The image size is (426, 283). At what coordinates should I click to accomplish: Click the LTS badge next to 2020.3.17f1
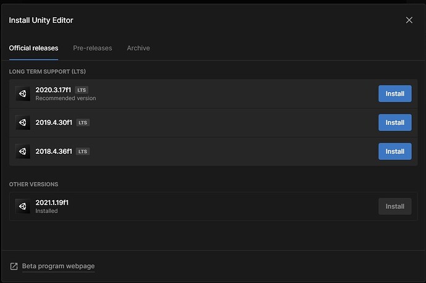click(81, 90)
